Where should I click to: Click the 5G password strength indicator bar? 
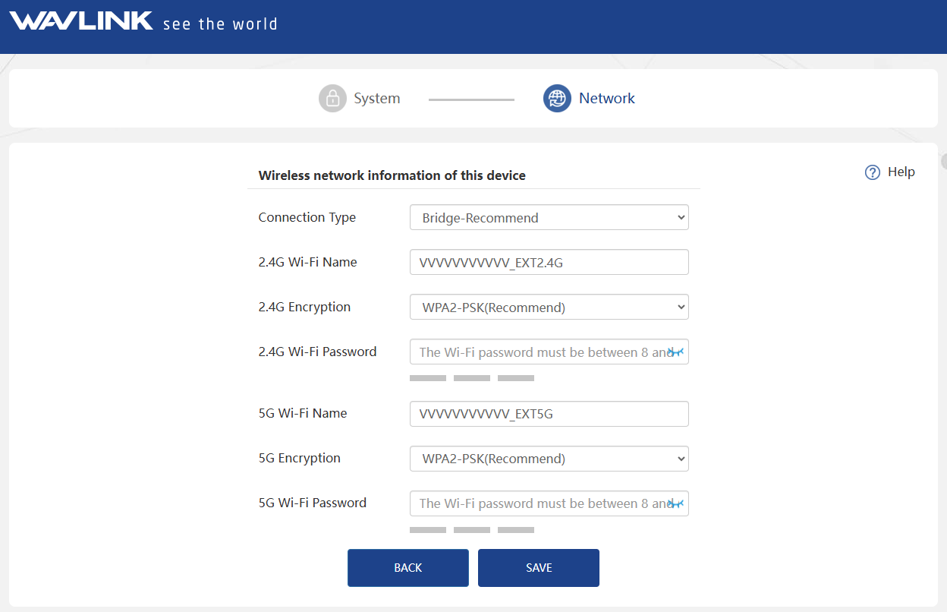471,530
